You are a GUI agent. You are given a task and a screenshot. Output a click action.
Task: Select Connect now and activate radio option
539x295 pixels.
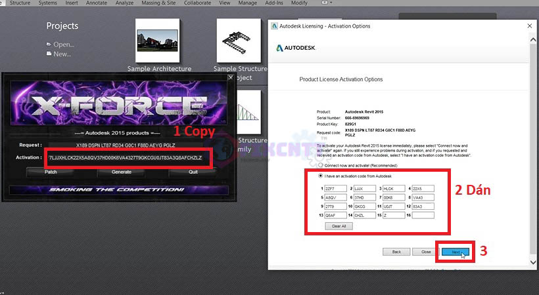pos(321,165)
